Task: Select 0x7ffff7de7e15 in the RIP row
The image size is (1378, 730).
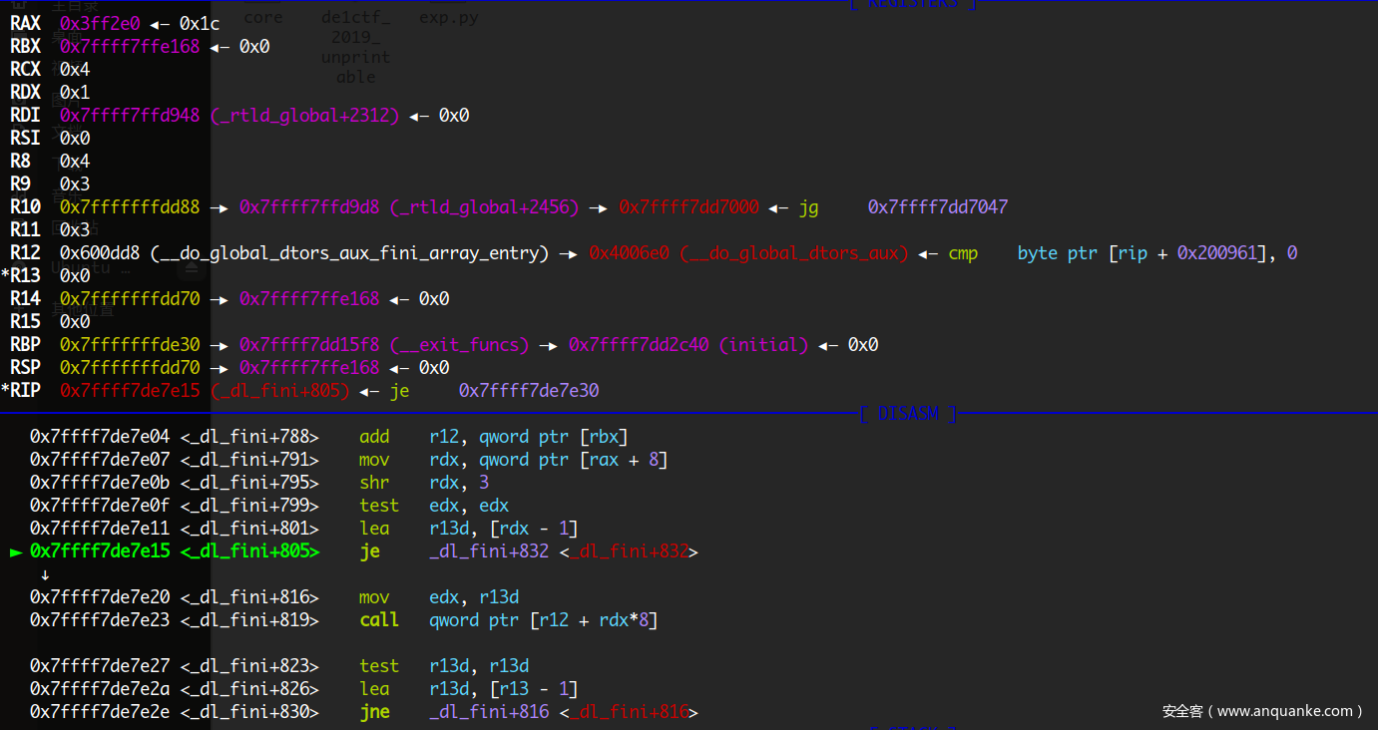Action: click(130, 390)
